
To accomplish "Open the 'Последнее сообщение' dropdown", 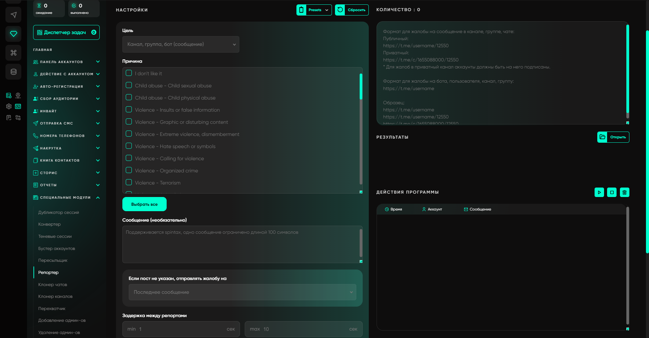I will coord(242,292).
